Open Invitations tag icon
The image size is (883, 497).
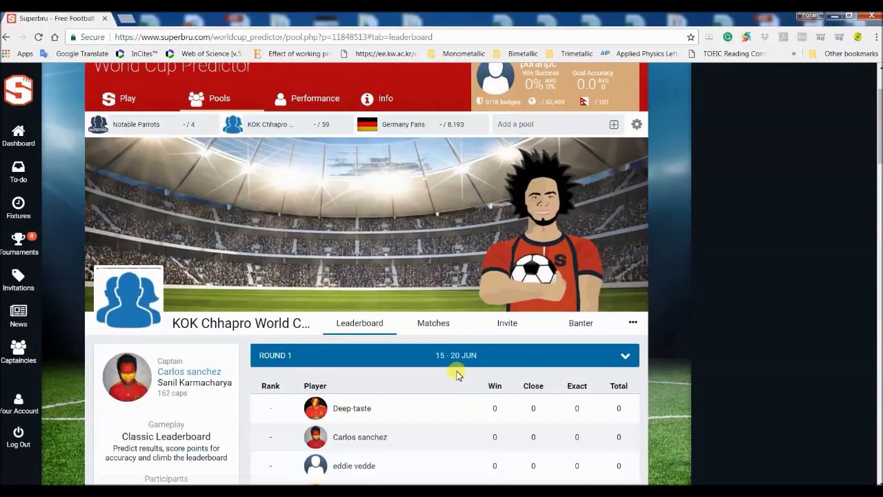[x=19, y=275]
